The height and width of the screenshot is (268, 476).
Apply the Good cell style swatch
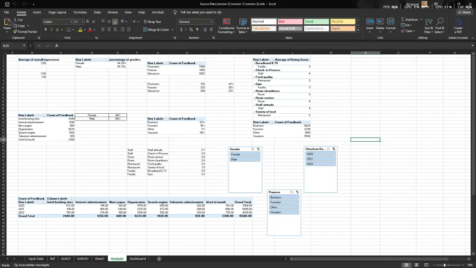click(x=316, y=21)
